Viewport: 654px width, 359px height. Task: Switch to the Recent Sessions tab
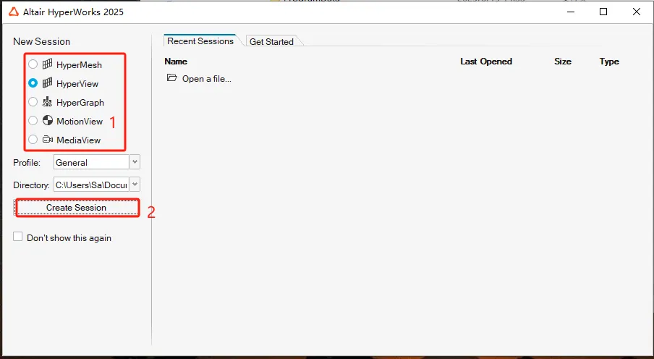tap(200, 41)
